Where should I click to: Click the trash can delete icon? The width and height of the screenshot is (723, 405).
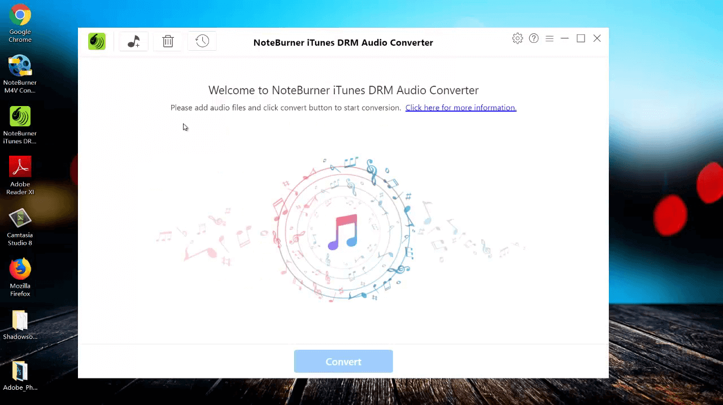(x=168, y=41)
